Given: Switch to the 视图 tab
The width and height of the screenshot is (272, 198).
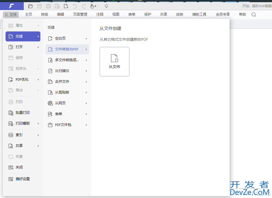Looking at the screenshot, I should click(116, 15).
